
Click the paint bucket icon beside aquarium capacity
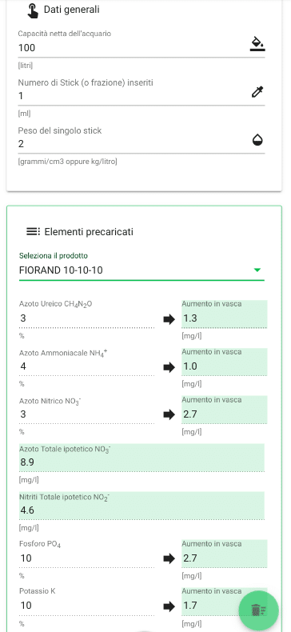[x=257, y=44]
